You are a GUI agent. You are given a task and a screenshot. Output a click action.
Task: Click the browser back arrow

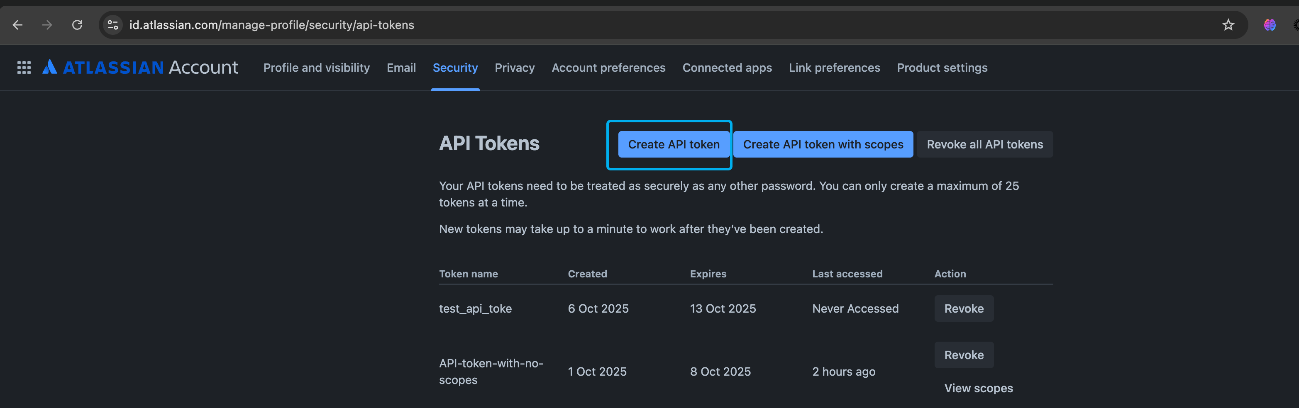pyautogui.click(x=18, y=25)
